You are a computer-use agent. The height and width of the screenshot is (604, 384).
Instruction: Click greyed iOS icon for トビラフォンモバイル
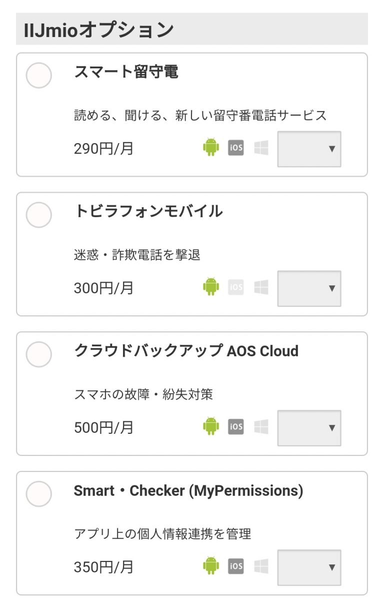click(x=236, y=287)
